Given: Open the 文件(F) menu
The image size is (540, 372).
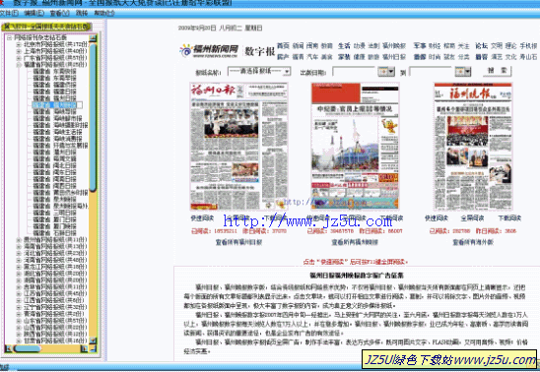Looking at the screenshot, I should tap(9, 13).
